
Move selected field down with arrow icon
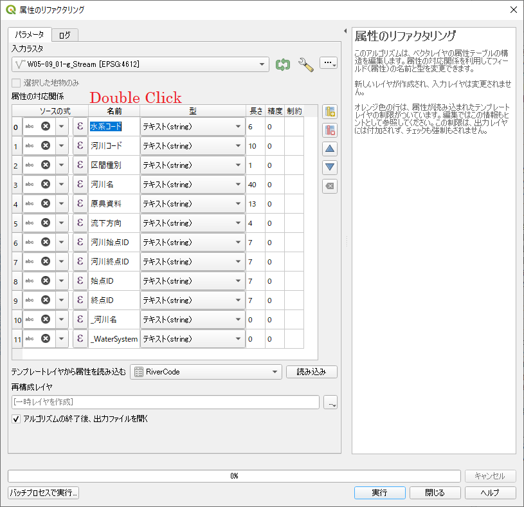click(330, 167)
